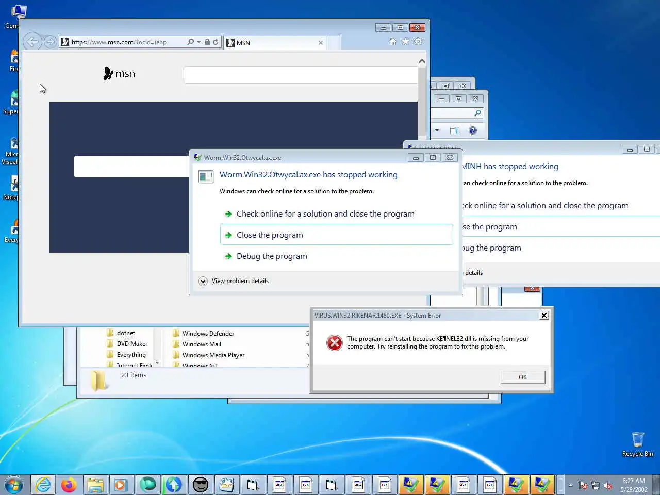Click large folder icon in details pane
This screenshot has width=660, height=495.
98,381
